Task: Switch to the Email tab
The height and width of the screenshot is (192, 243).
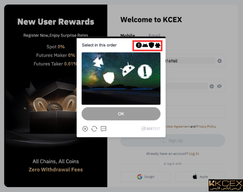Action: tap(155, 36)
